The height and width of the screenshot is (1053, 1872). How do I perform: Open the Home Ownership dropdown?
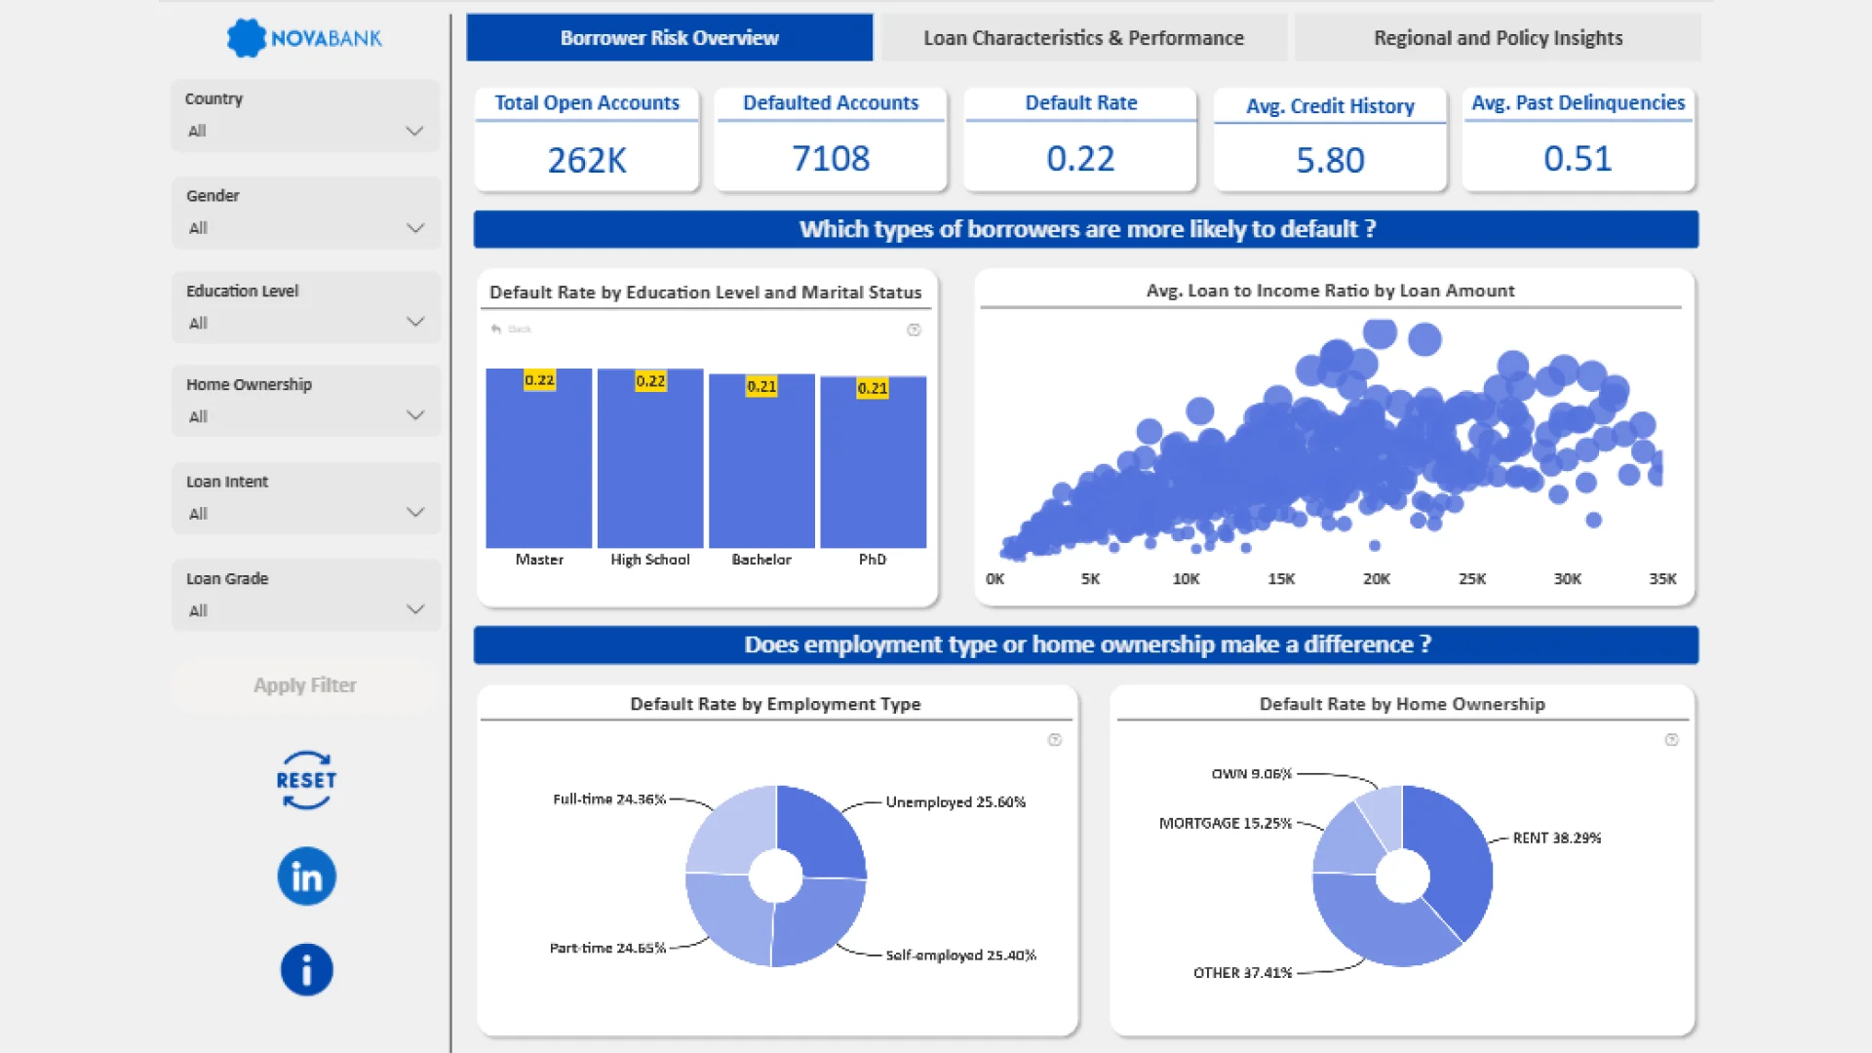(415, 416)
